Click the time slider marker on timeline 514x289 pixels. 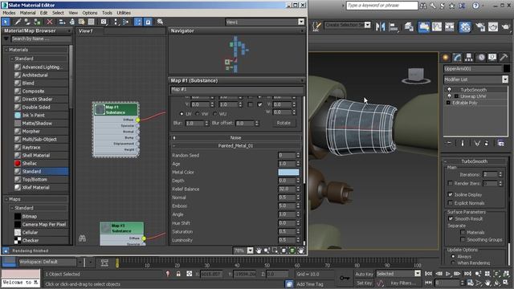(x=117, y=263)
